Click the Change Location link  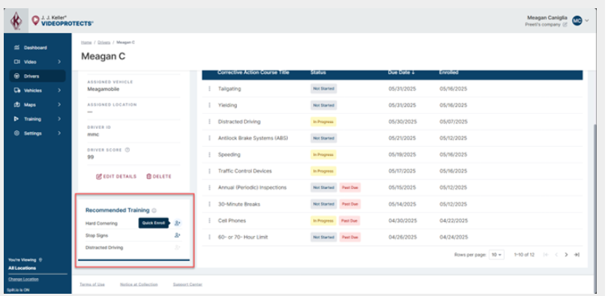coord(23,280)
